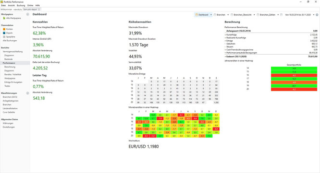Open the dashboard settings gear icon
The image size is (320, 173).
(317, 15)
